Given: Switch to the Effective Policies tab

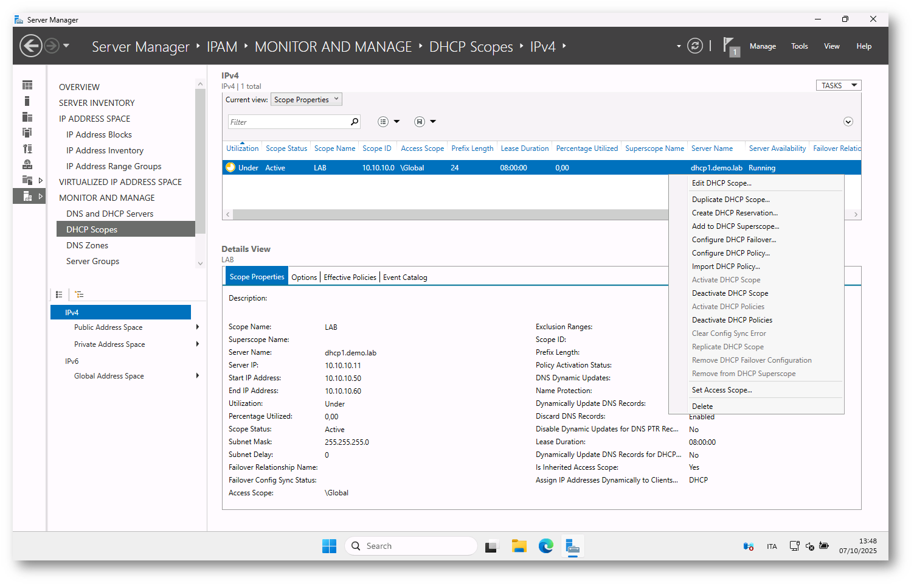Looking at the screenshot, I should pyautogui.click(x=350, y=277).
